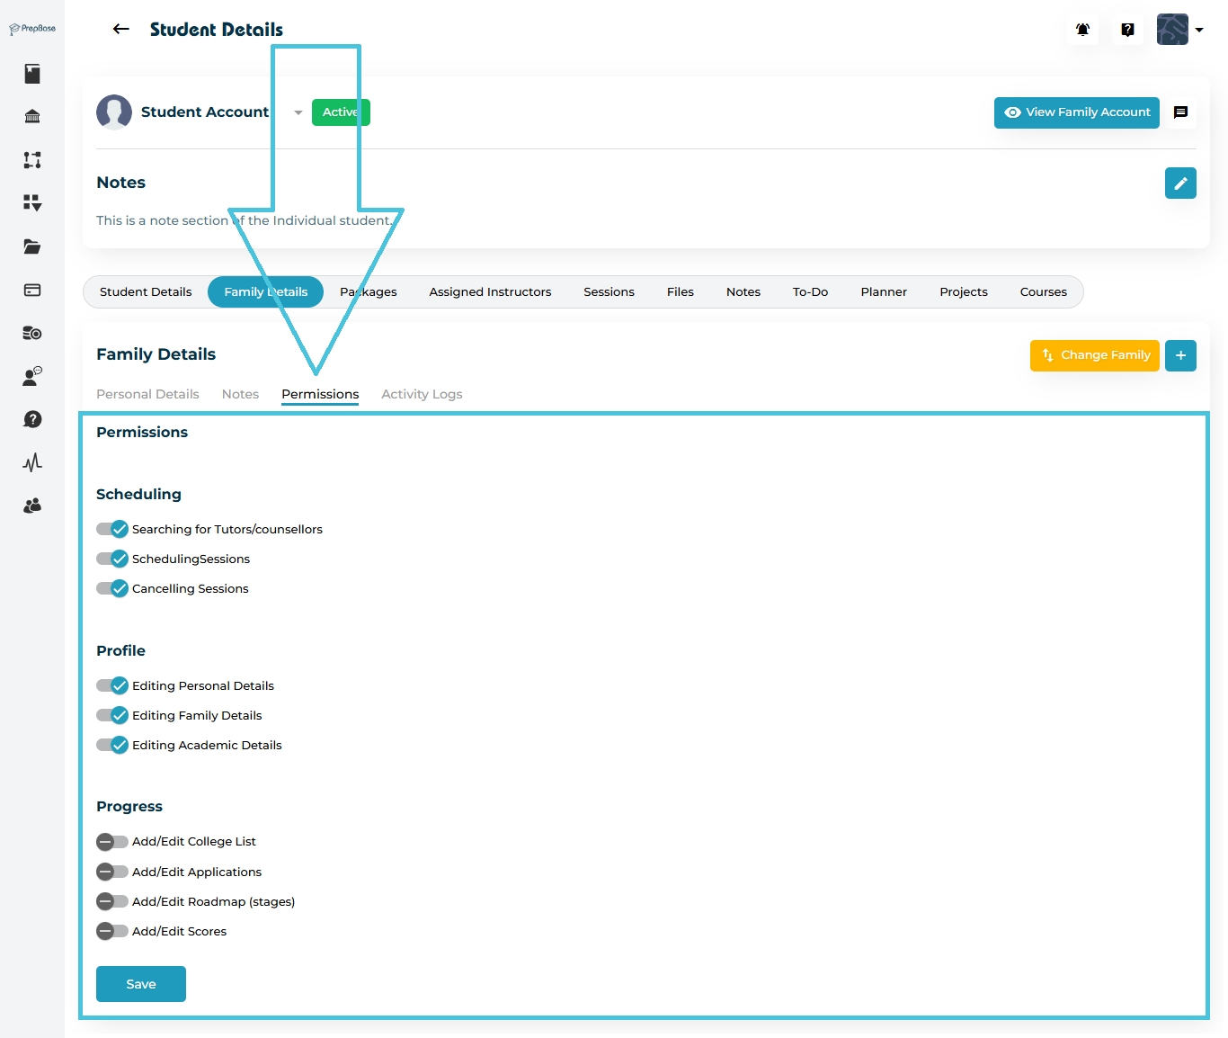The width and height of the screenshot is (1228, 1038).
Task: Click the Save button
Action: click(x=141, y=984)
